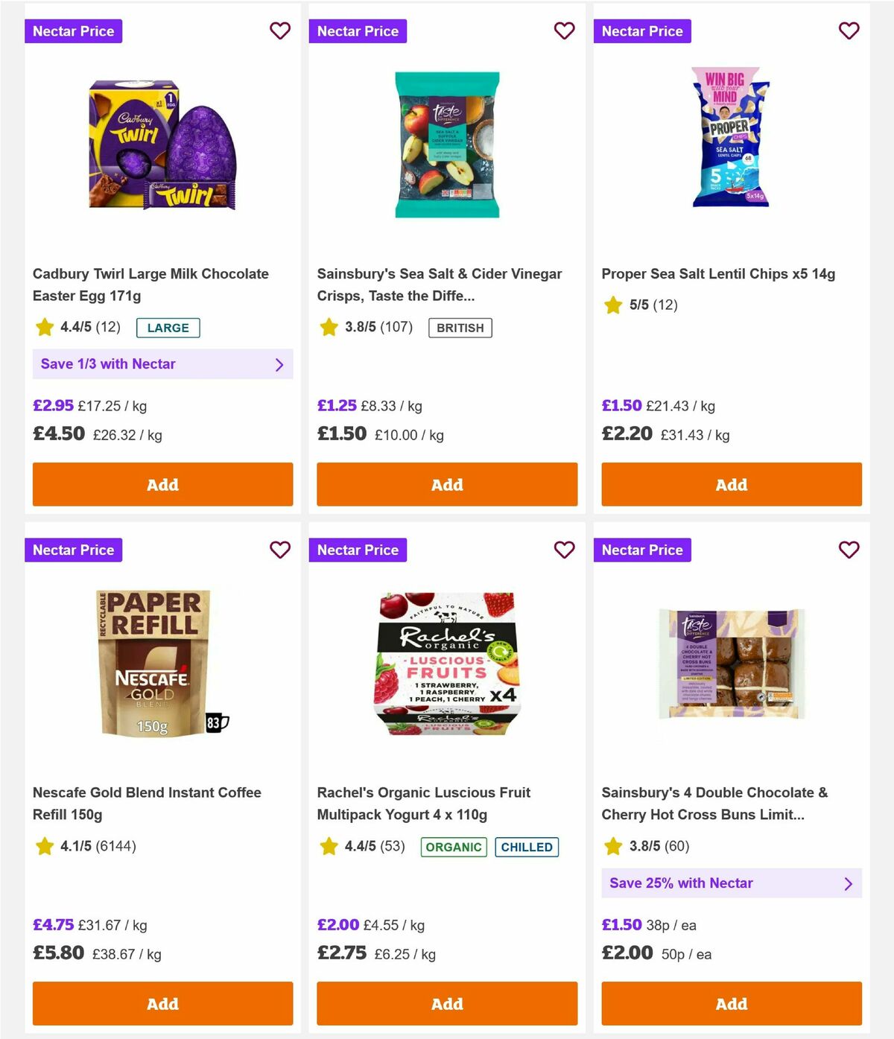The width and height of the screenshot is (894, 1039).
Task: Add Nescafe Gold Blend Instant Coffee Refill
Action: [162, 1003]
